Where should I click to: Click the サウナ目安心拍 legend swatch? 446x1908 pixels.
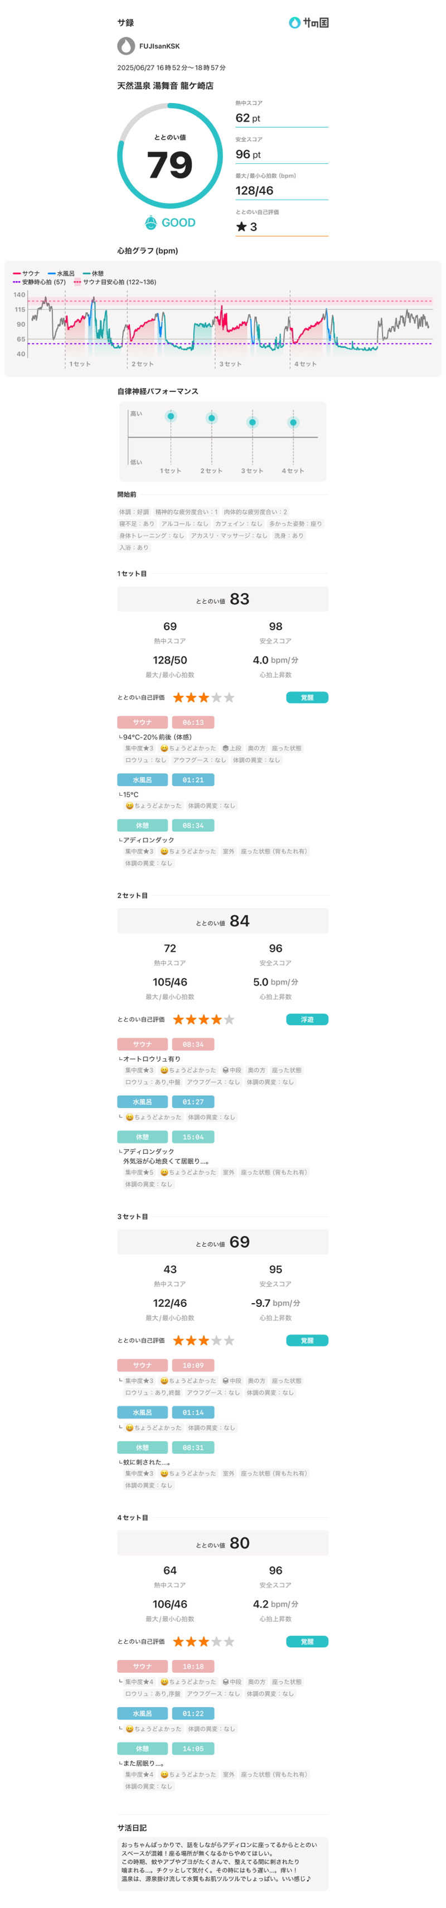pyautogui.click(x=77, y=282)
